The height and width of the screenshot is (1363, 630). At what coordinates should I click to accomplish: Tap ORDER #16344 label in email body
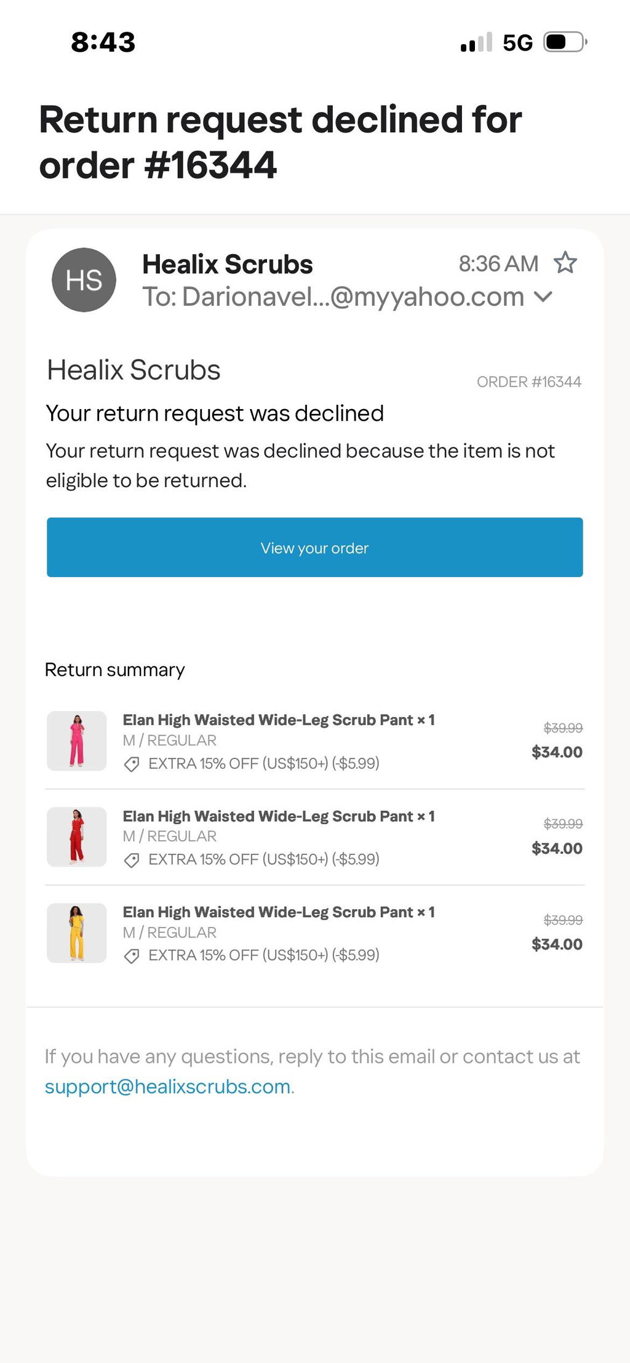coord(529,382)
